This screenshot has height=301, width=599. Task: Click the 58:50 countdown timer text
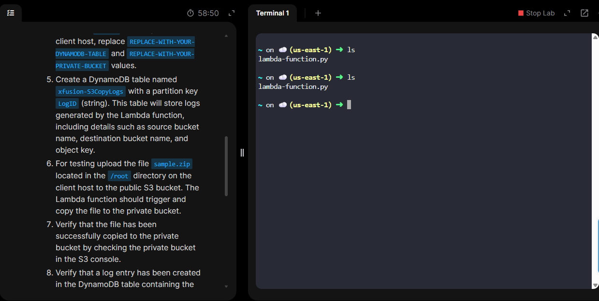coord(208,13)
